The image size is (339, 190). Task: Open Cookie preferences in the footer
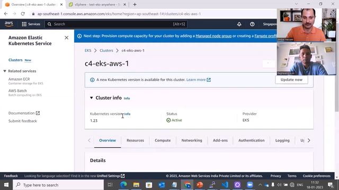point(317,176)
